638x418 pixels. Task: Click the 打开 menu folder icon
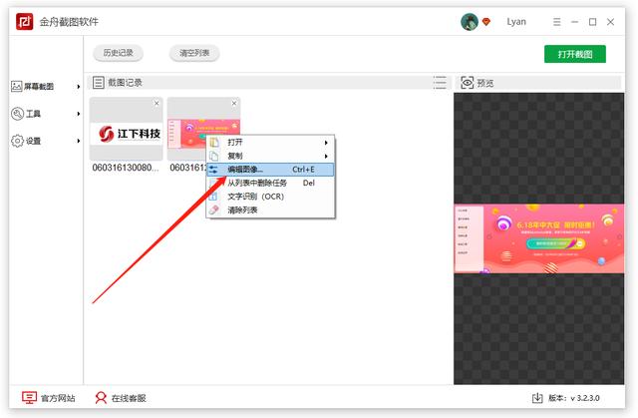point(214,143)
